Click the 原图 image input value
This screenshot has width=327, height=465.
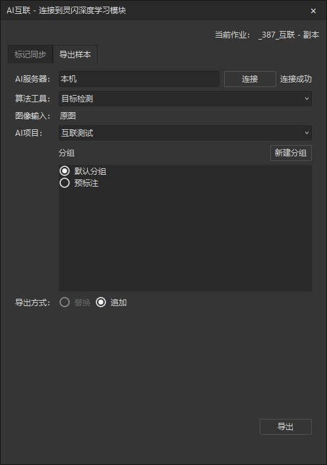68,115
